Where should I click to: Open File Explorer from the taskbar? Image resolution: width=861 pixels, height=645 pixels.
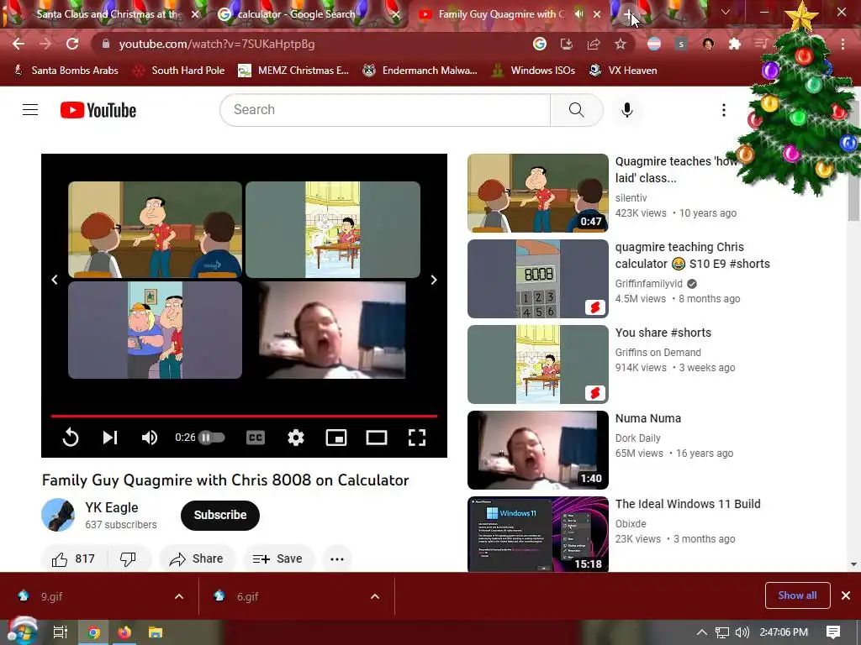[156, 632]
